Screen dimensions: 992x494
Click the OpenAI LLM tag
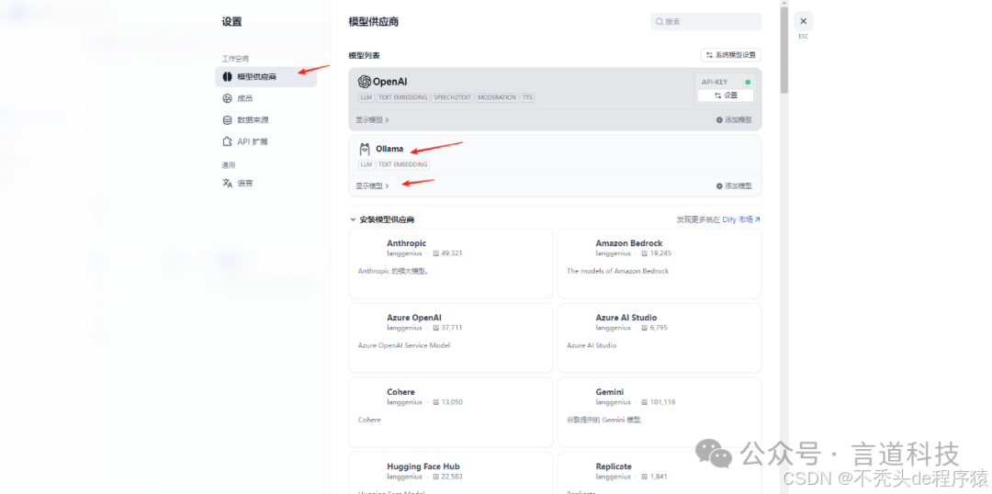(366, 98)
